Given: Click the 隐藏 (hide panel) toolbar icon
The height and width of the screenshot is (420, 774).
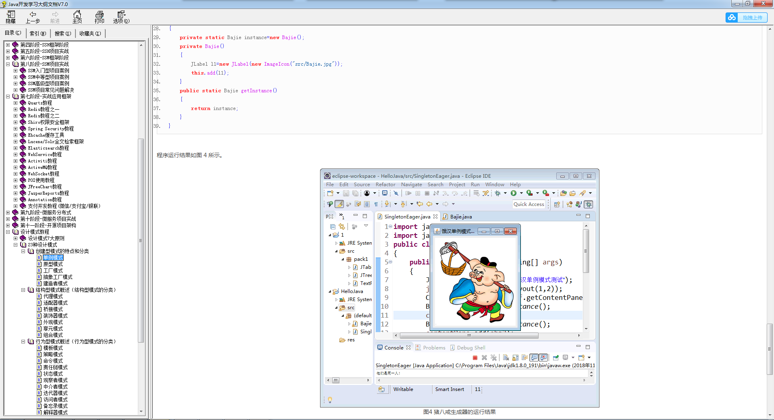Looking at the screenshot, I should click(11, 17).
